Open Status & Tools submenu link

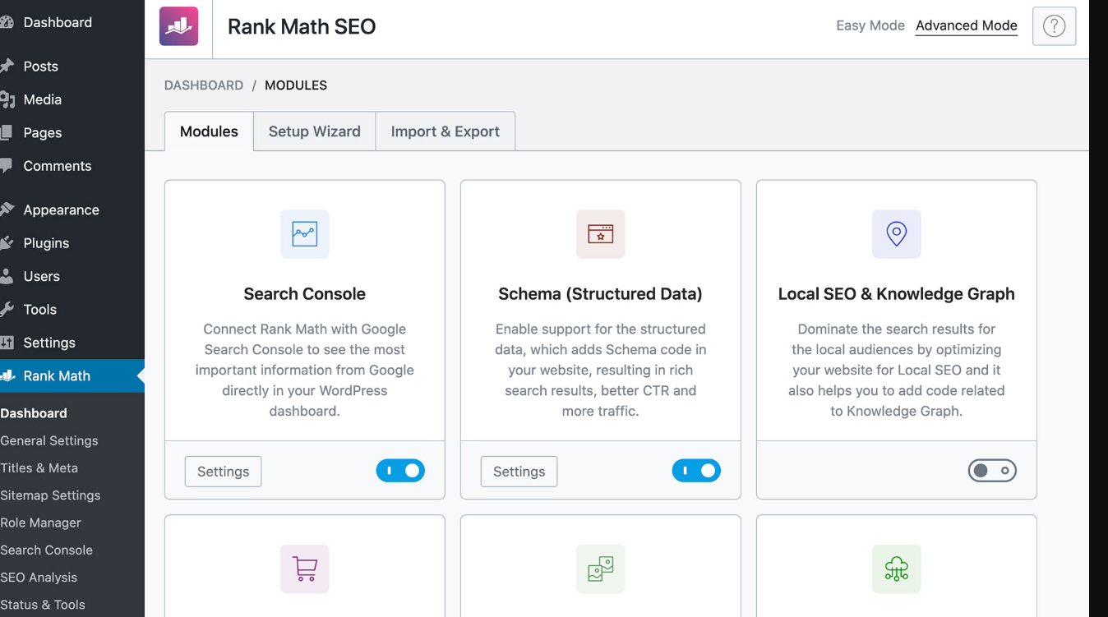43,605
